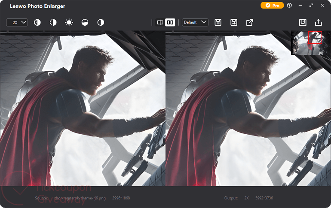Switch to split-line comparison view
Image resolution: width=331 pixels, height=208 pixels.
tap(160, 22)
